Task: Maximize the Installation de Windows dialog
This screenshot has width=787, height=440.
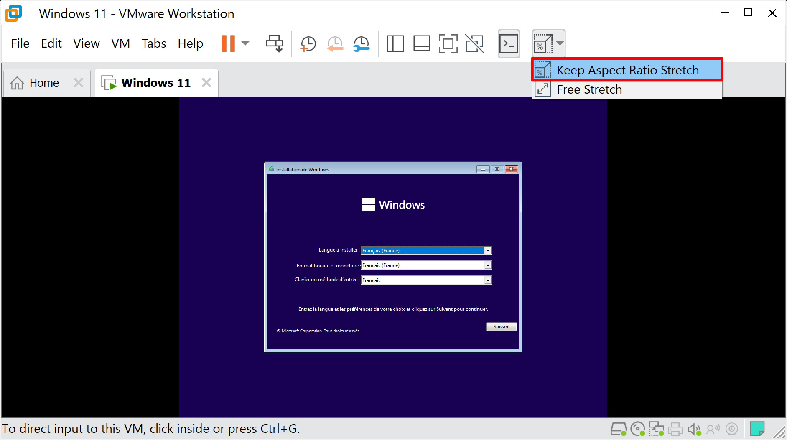Action: point(497,169)
